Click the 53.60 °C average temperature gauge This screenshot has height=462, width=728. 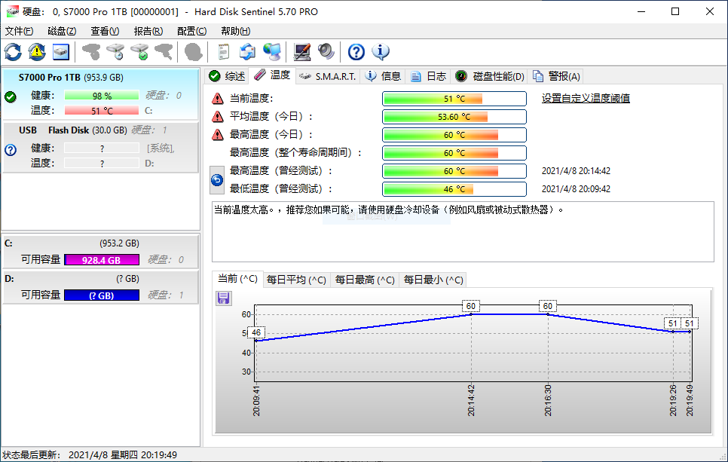click(x=454, y=117)
